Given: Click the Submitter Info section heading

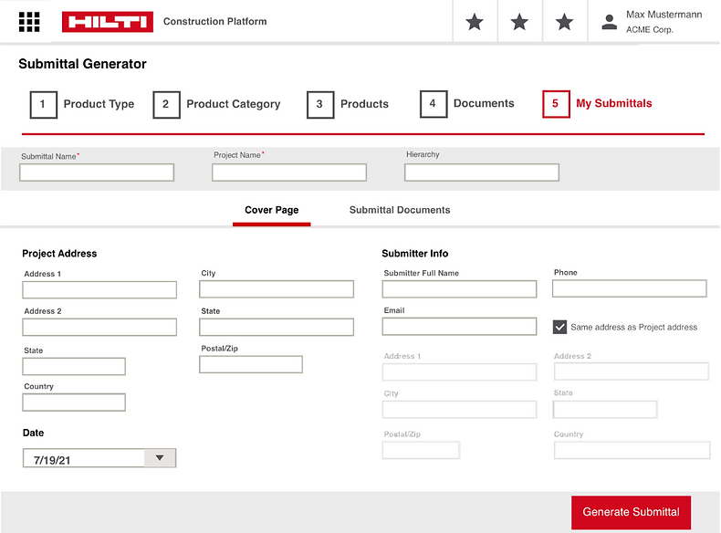Looking at the screenshot, I should [x=415, y=254].
